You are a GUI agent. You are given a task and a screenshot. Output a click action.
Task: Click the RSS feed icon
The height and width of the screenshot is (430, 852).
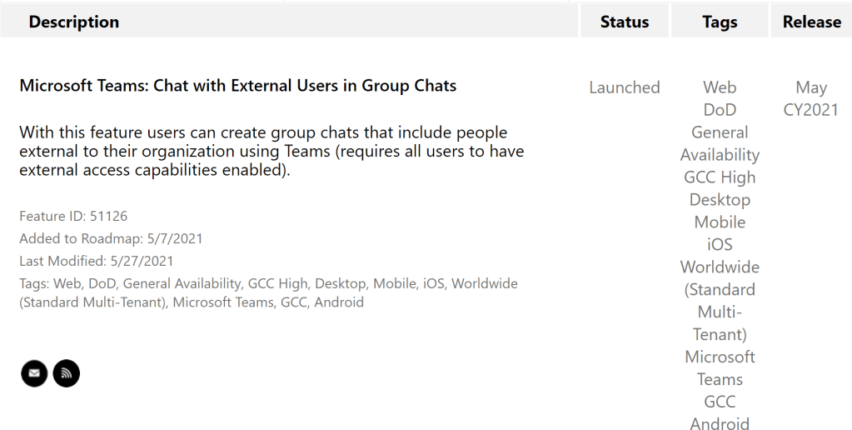pyautogui.click(x=67, y=373)
